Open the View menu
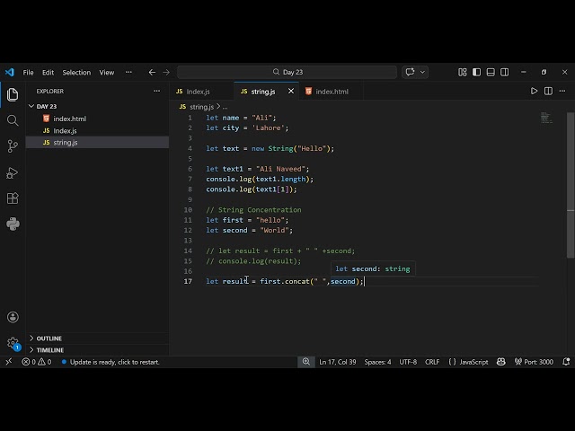The image size is (575, 431). (x=107, y=72)
